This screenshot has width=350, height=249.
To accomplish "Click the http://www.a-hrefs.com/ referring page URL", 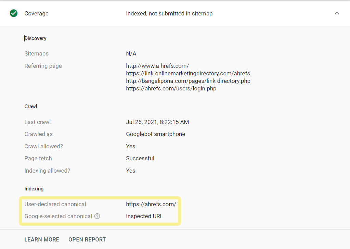I will click(x=157, y=66).
